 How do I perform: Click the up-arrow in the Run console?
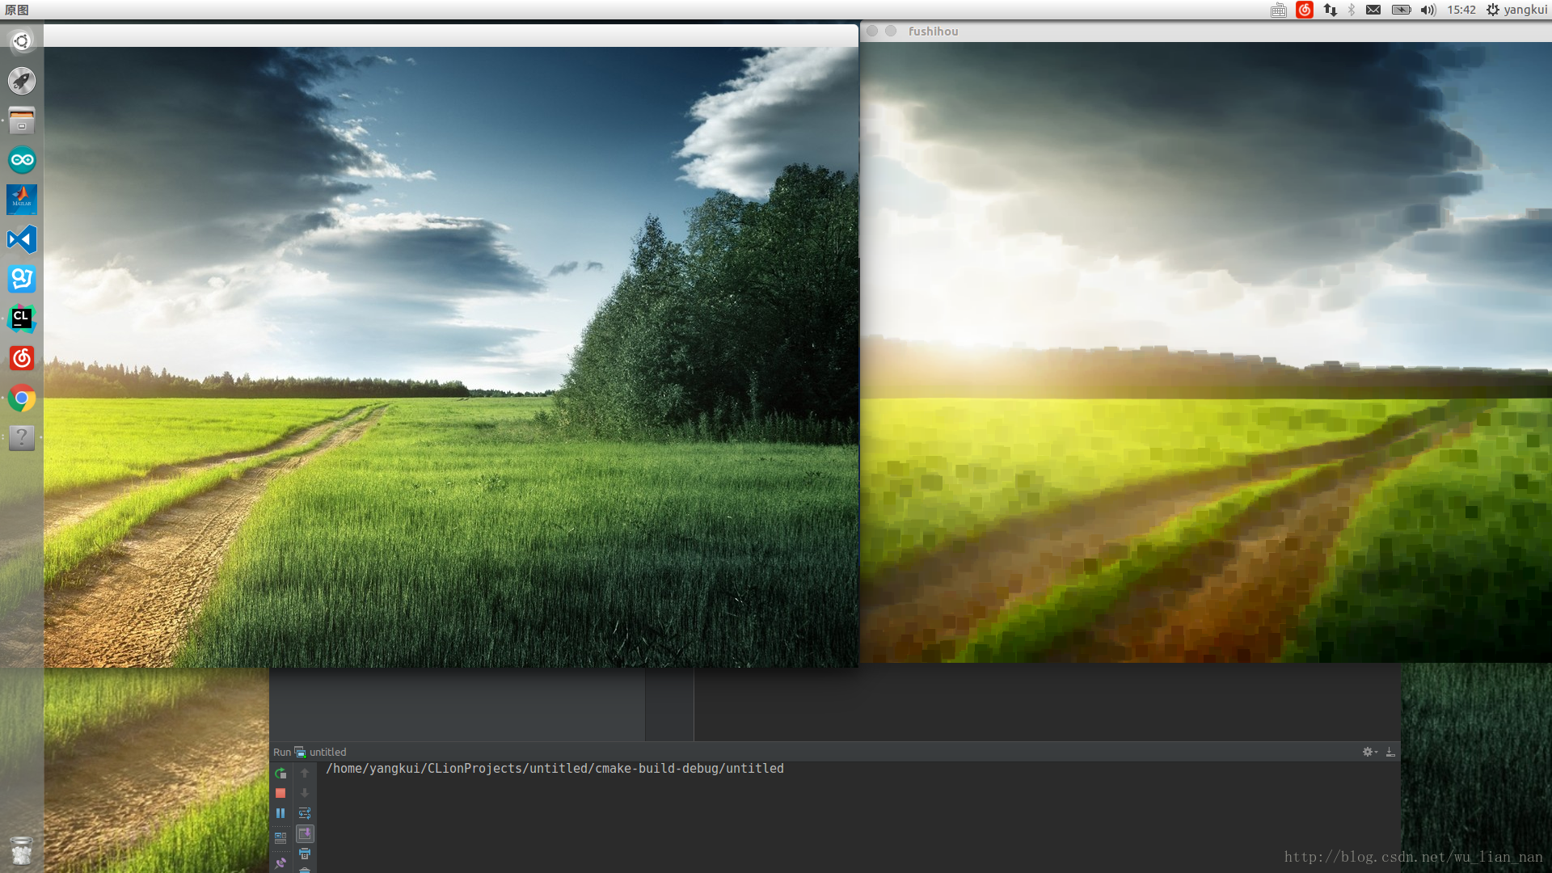click(305, 774)
